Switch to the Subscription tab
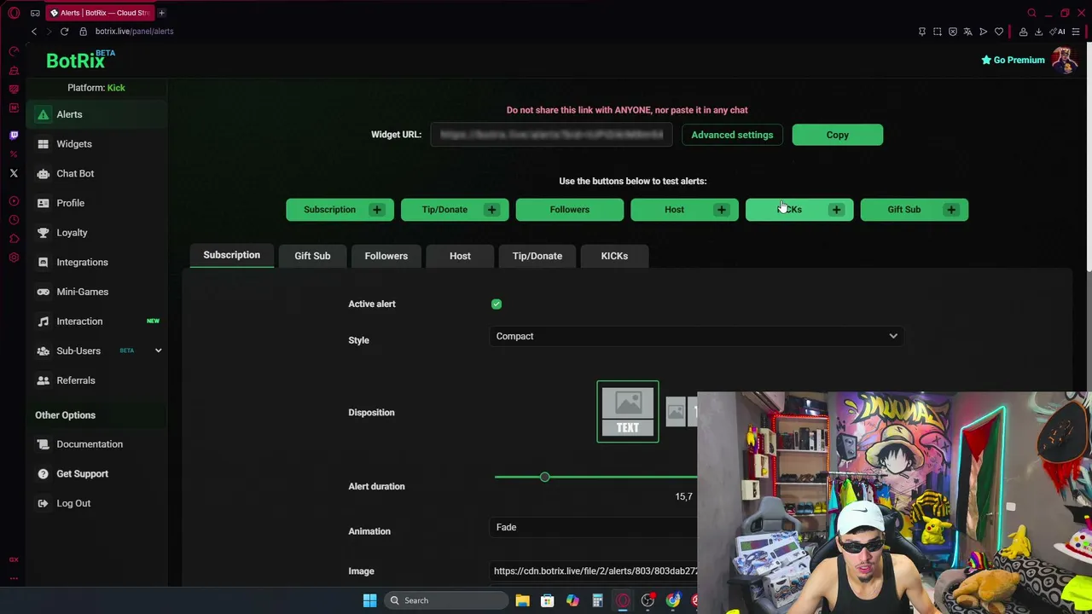Image resolution: width=1092 pixels, height=614 pixels. coord(231,255)
